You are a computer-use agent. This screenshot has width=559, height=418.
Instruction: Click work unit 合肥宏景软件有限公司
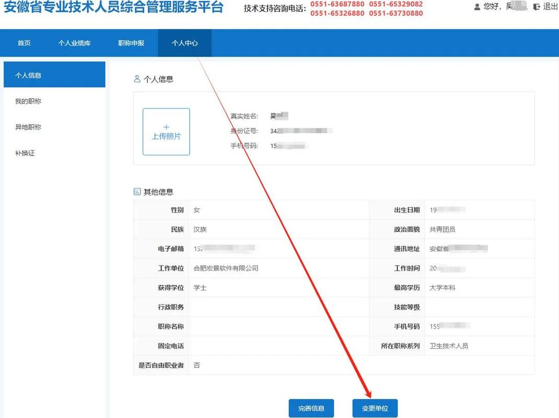coord(226,268)
